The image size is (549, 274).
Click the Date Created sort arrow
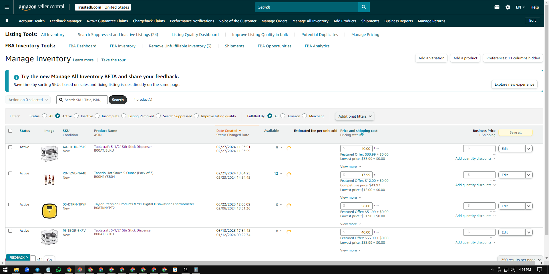pos(240,131)
